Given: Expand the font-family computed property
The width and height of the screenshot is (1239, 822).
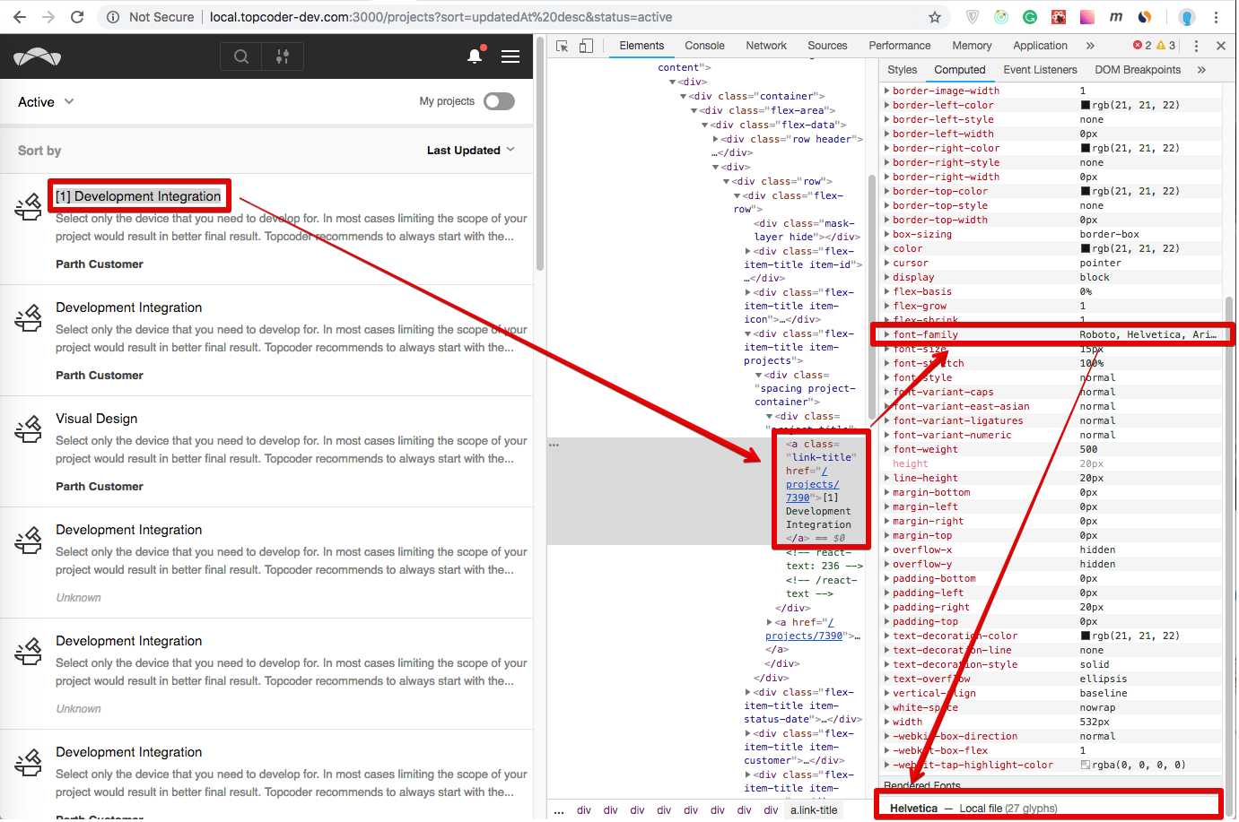Looking at the screenshot, I should click(887, 334).
